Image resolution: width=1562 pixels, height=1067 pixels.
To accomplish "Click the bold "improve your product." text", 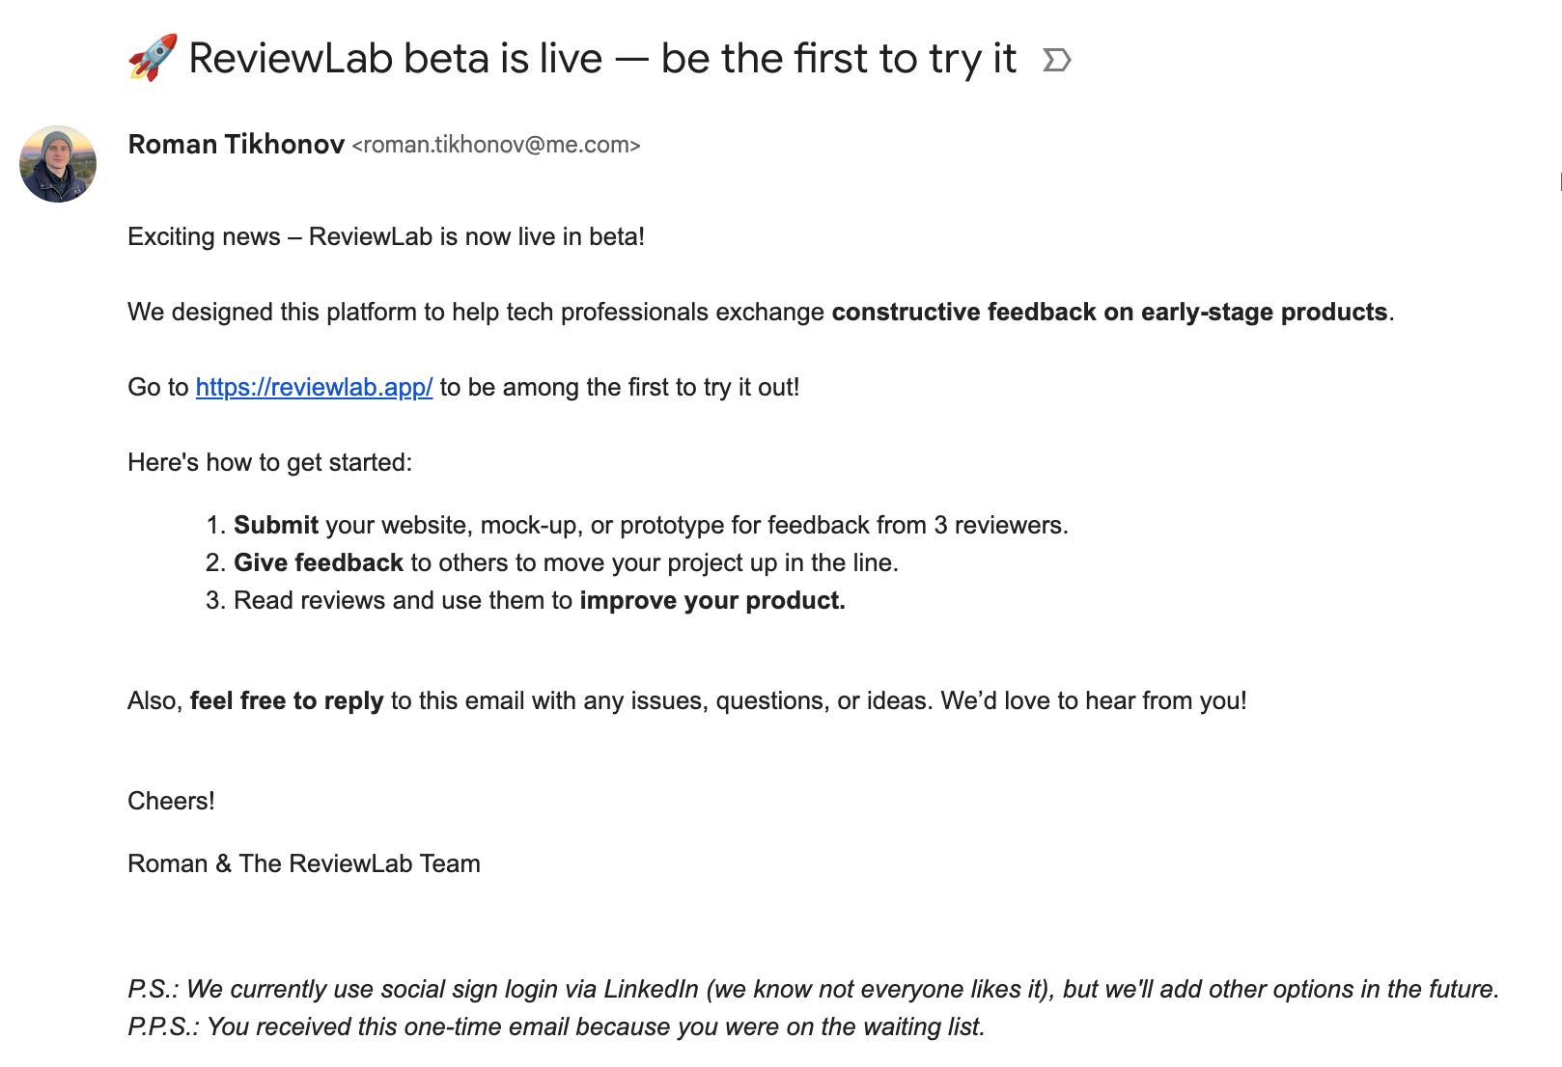I will point(711,601).
